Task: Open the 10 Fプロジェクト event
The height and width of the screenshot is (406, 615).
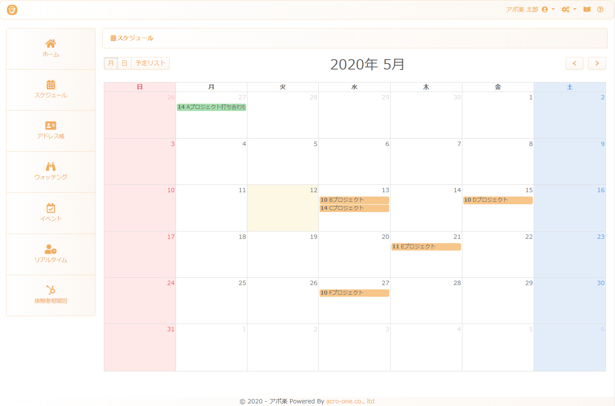Action: click(x=354, y=293)
